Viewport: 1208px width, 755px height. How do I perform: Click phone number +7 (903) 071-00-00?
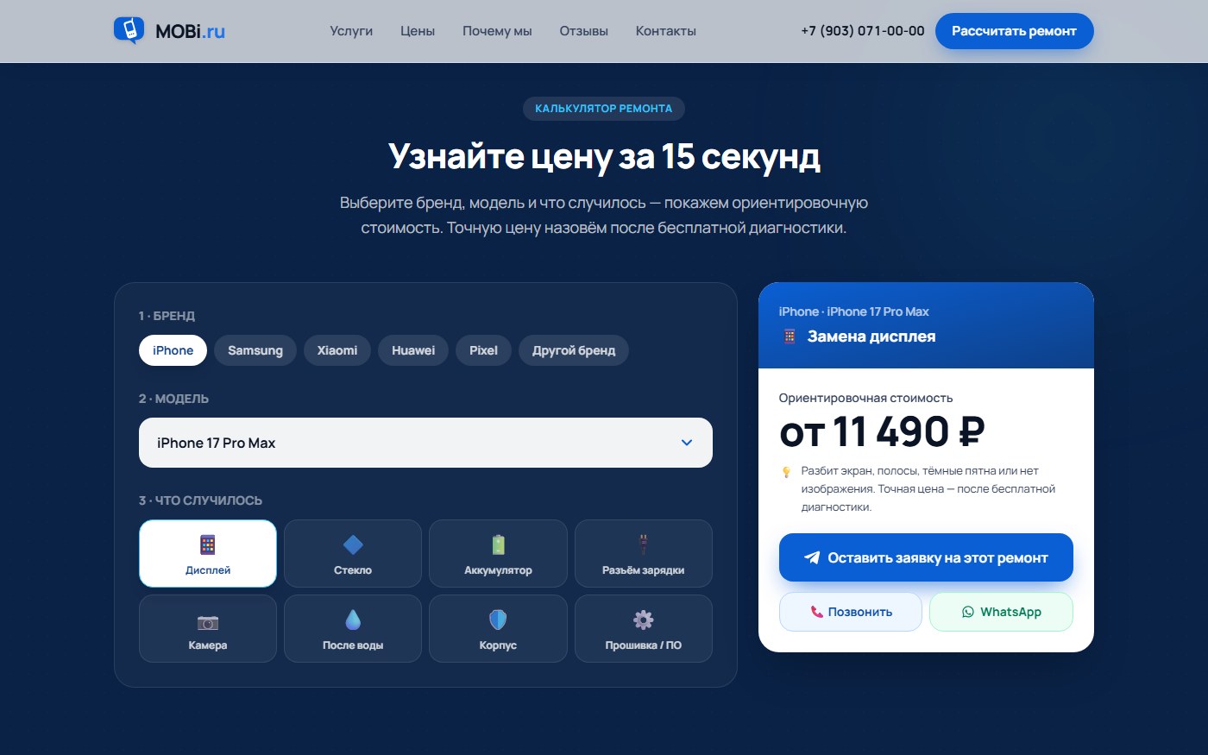(x=863, y=31)
